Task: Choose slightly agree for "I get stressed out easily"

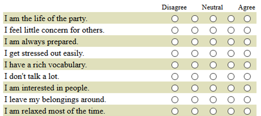Action: pos(231,53)
